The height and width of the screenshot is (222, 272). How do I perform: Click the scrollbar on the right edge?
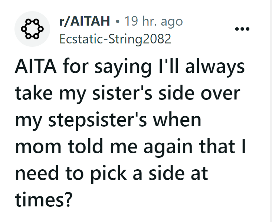tap(271, 111)
